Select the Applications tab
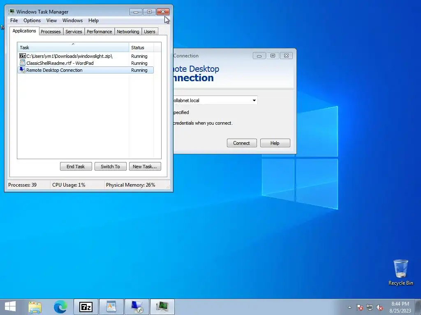 click(x=24, y=31)
